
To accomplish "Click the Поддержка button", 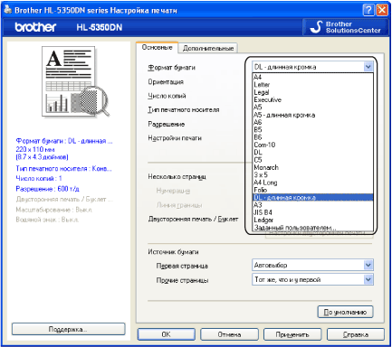I will coord(68,329).
